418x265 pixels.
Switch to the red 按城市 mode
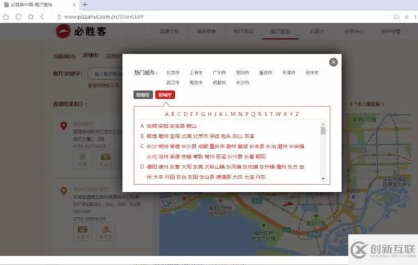point(165,95)
